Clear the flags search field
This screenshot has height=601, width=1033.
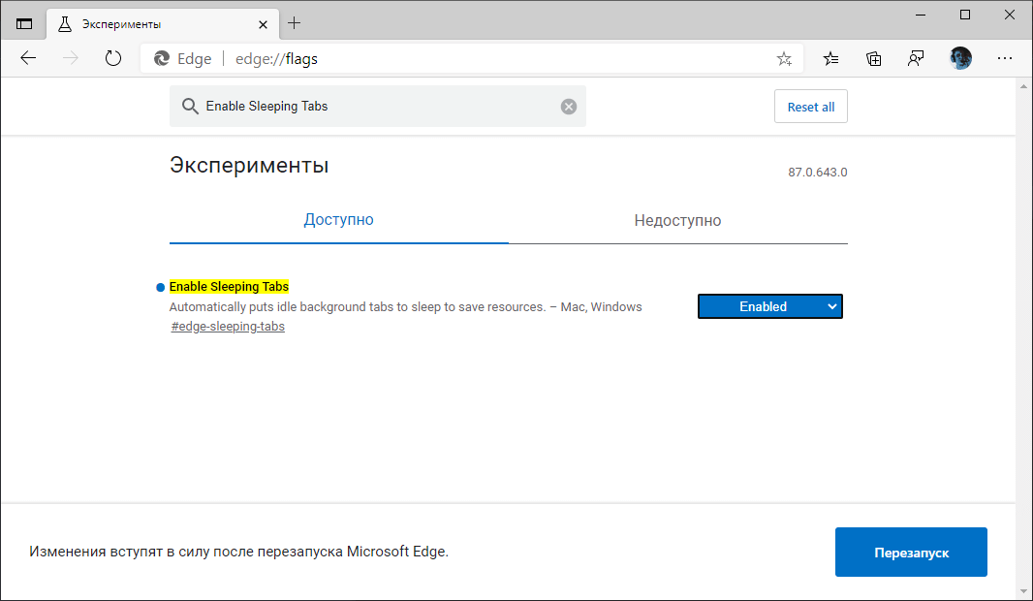pyautogui.click(x=569, y=107)
